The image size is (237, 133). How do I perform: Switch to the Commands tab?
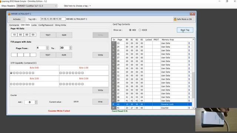(14, 25)
